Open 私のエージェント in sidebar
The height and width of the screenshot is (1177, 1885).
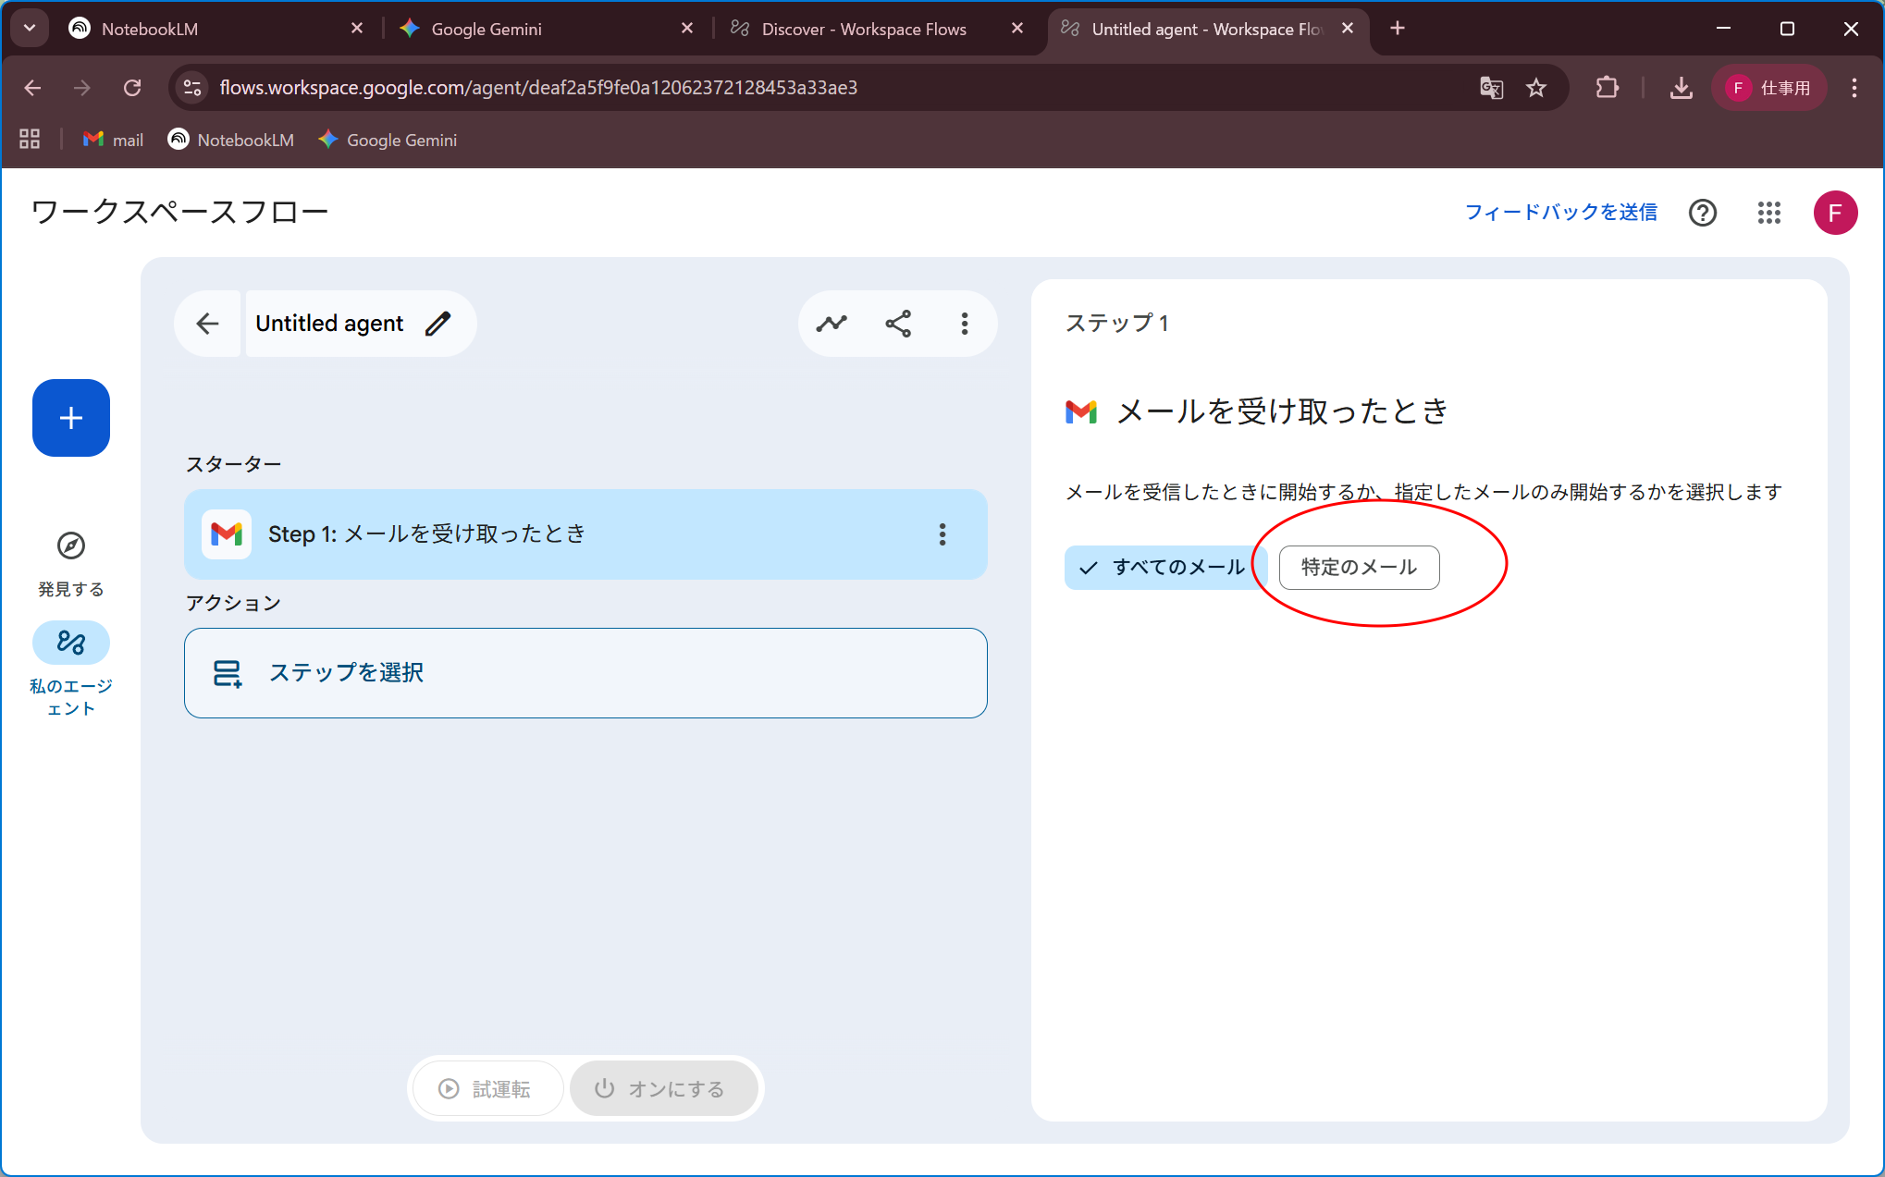pyautogui.click(x=71, y=643)
